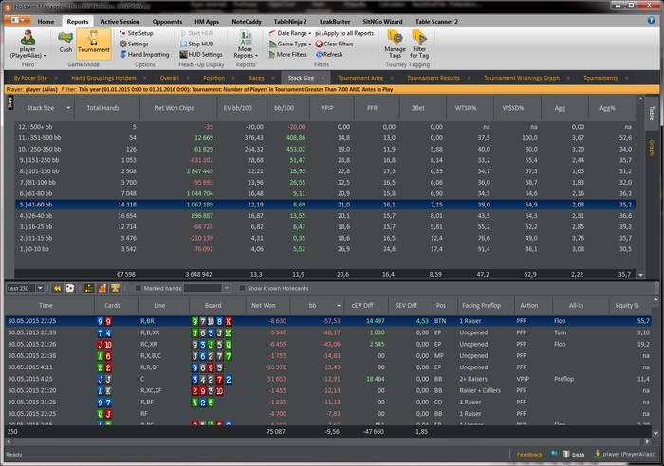Select the Tournament trophy game mode
The height and width of the screenshot is (466, 664).
click(94, 43)
